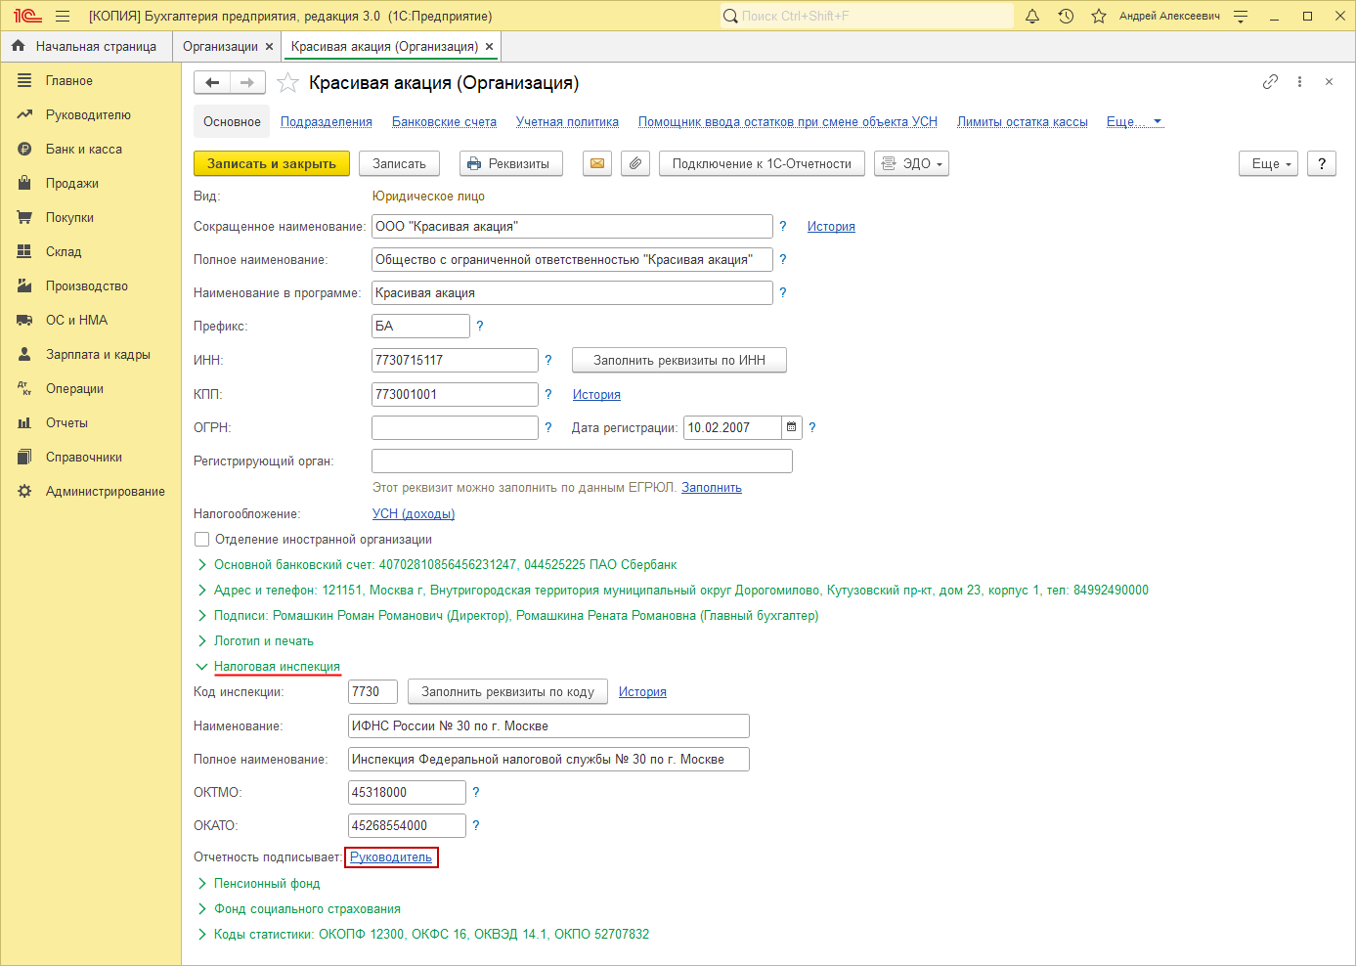
Task: Add form to favorites with star icon
Action: point(287,83)
